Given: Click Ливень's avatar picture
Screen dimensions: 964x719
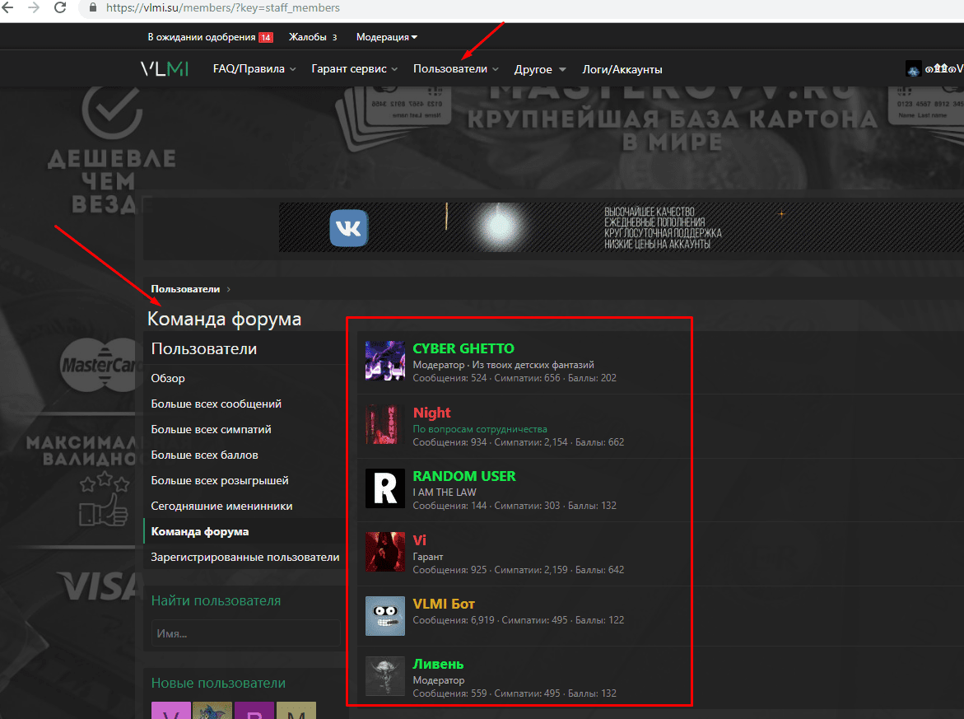Looking at the screenshot, I should tap(384, 676).
